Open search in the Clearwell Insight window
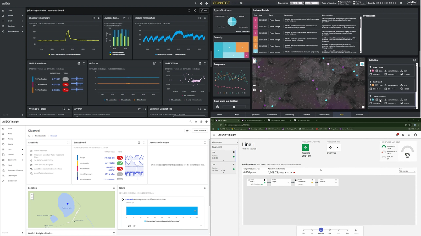This screenshot has width=421, height=236. (x=191, y=122)
